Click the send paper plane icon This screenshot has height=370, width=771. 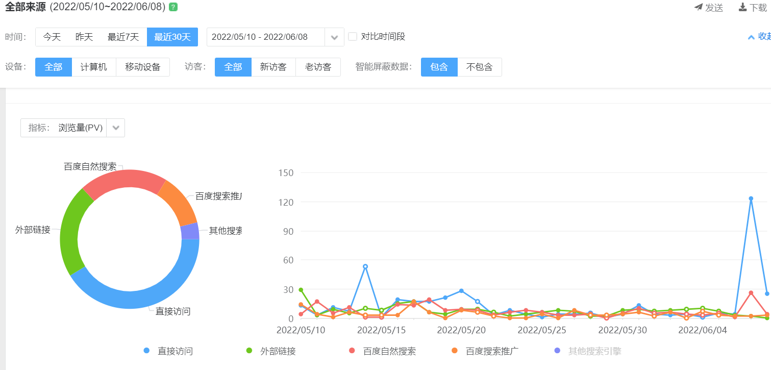[699, 7]
